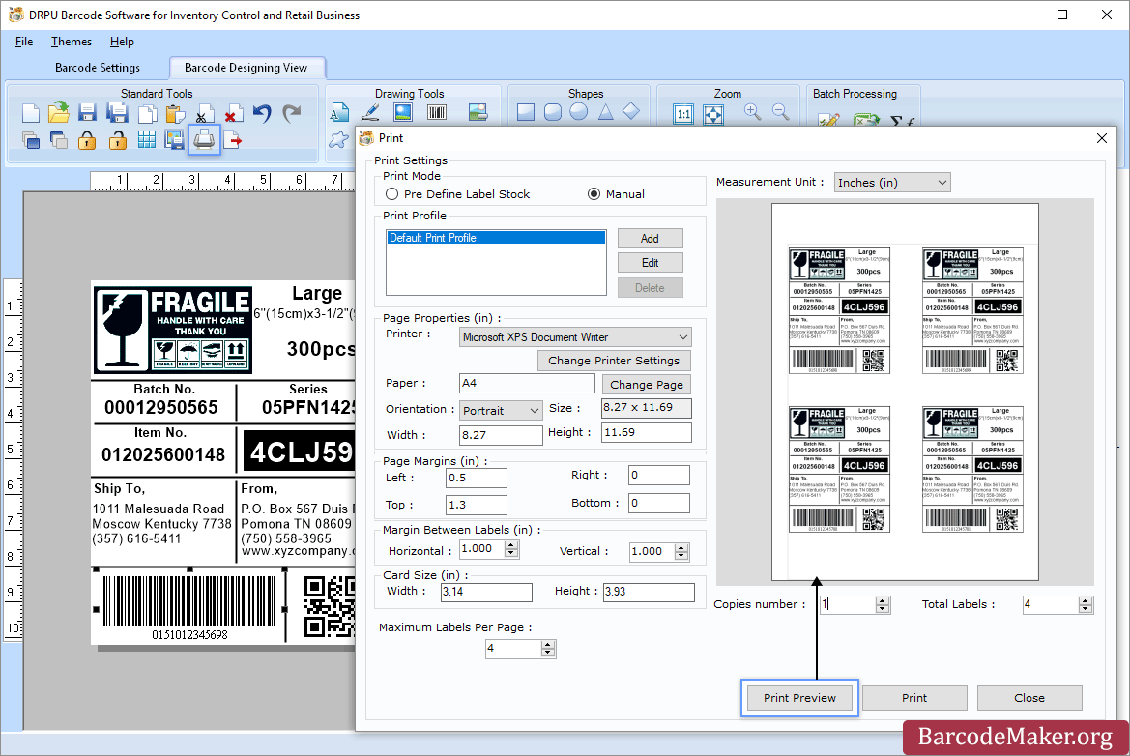Click the Card Size Width field
1130x756 pixels.
486,593
